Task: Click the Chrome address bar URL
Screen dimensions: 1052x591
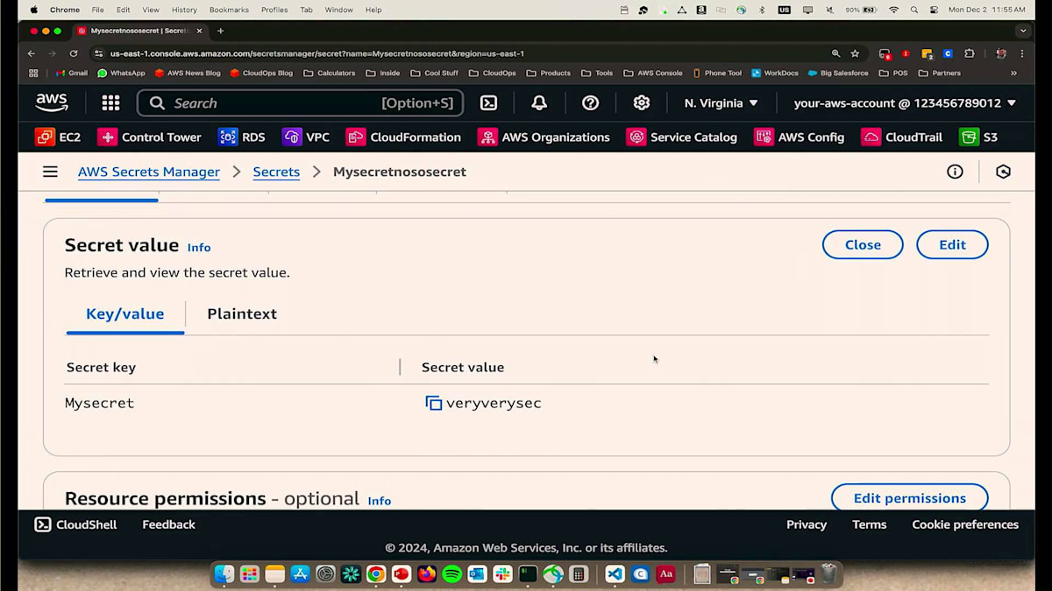Action: [317, 53]
